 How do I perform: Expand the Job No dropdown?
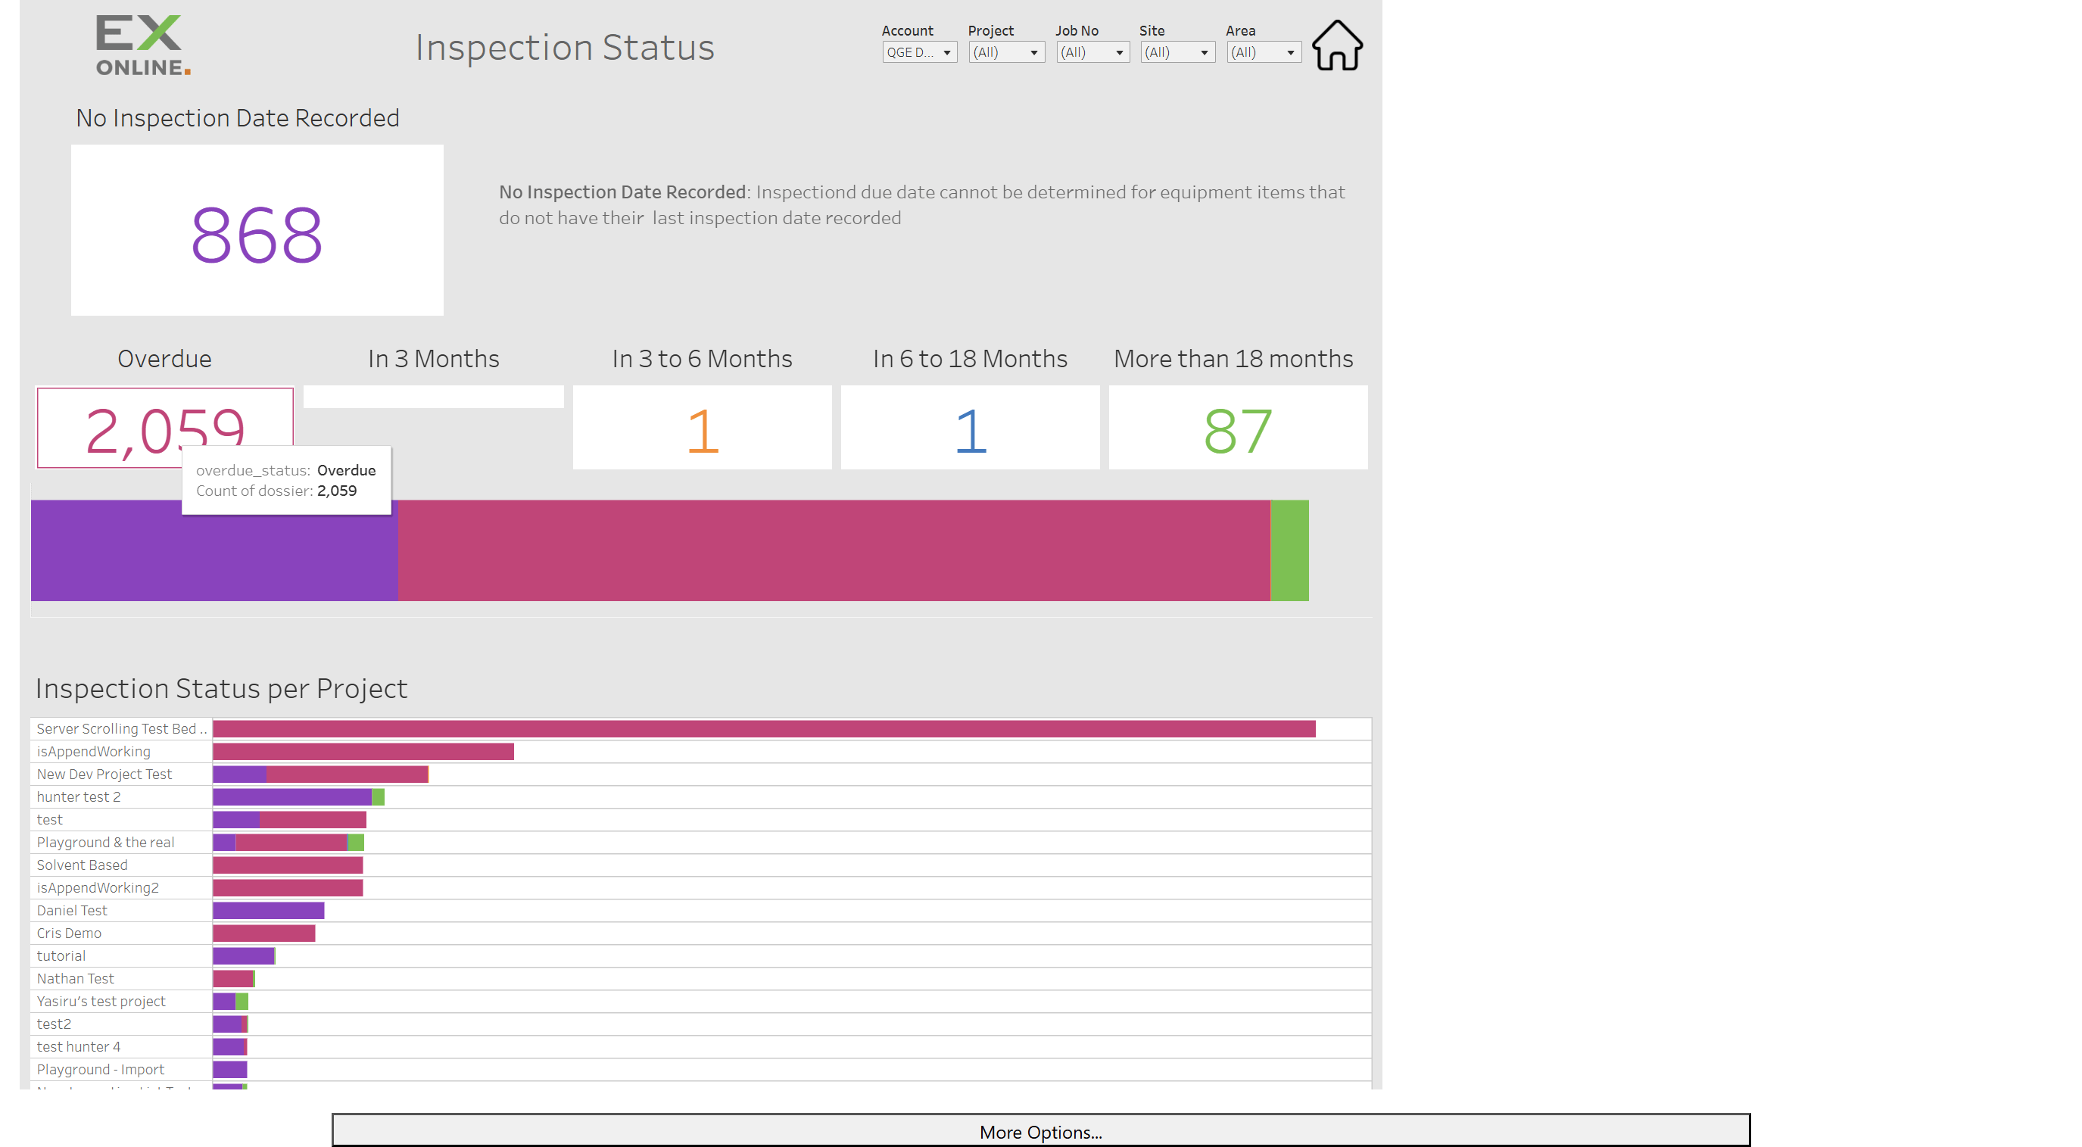[1092, 52]
